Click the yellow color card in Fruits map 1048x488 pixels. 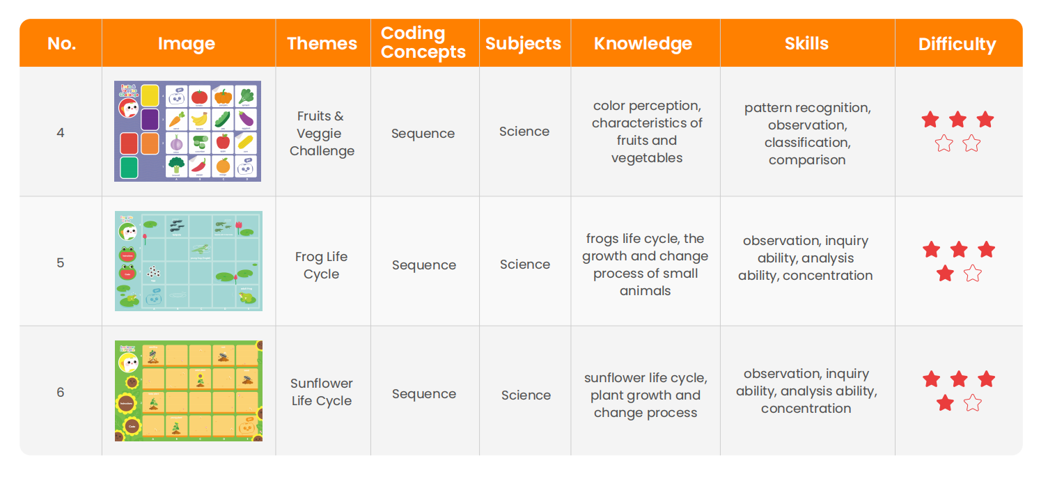[x=150, y=95]
